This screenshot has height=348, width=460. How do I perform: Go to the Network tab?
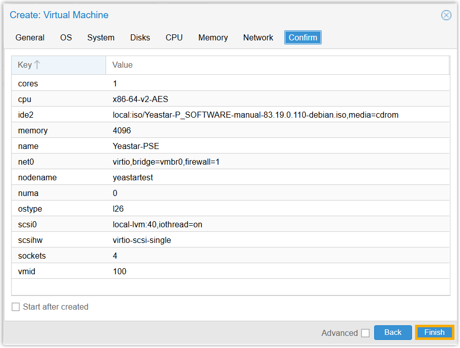(258, 38)
